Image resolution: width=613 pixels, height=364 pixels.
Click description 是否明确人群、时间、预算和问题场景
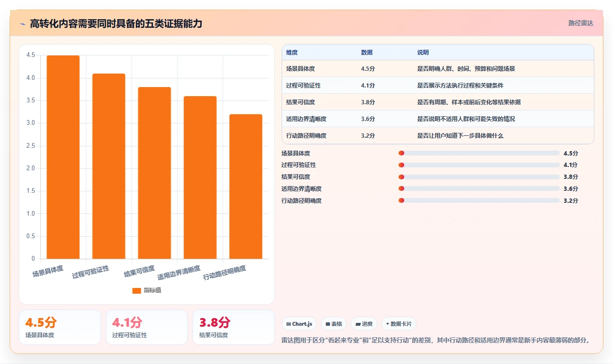tap(466, 69)
